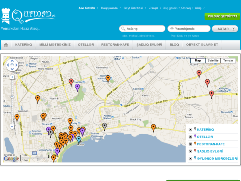Click the Qurman.az chef logo

pyautogui.click(x=28, y=16)
